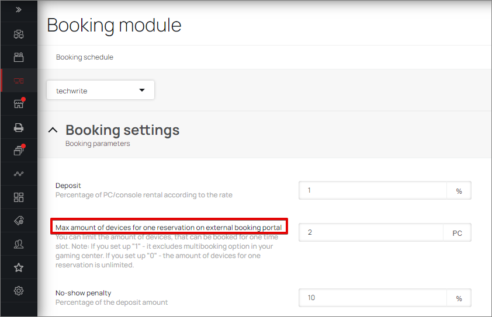Viewport: 492px width, 317px height.
Task: Click 'Percentage of the deposit amount' text
Action: [112, 302]
